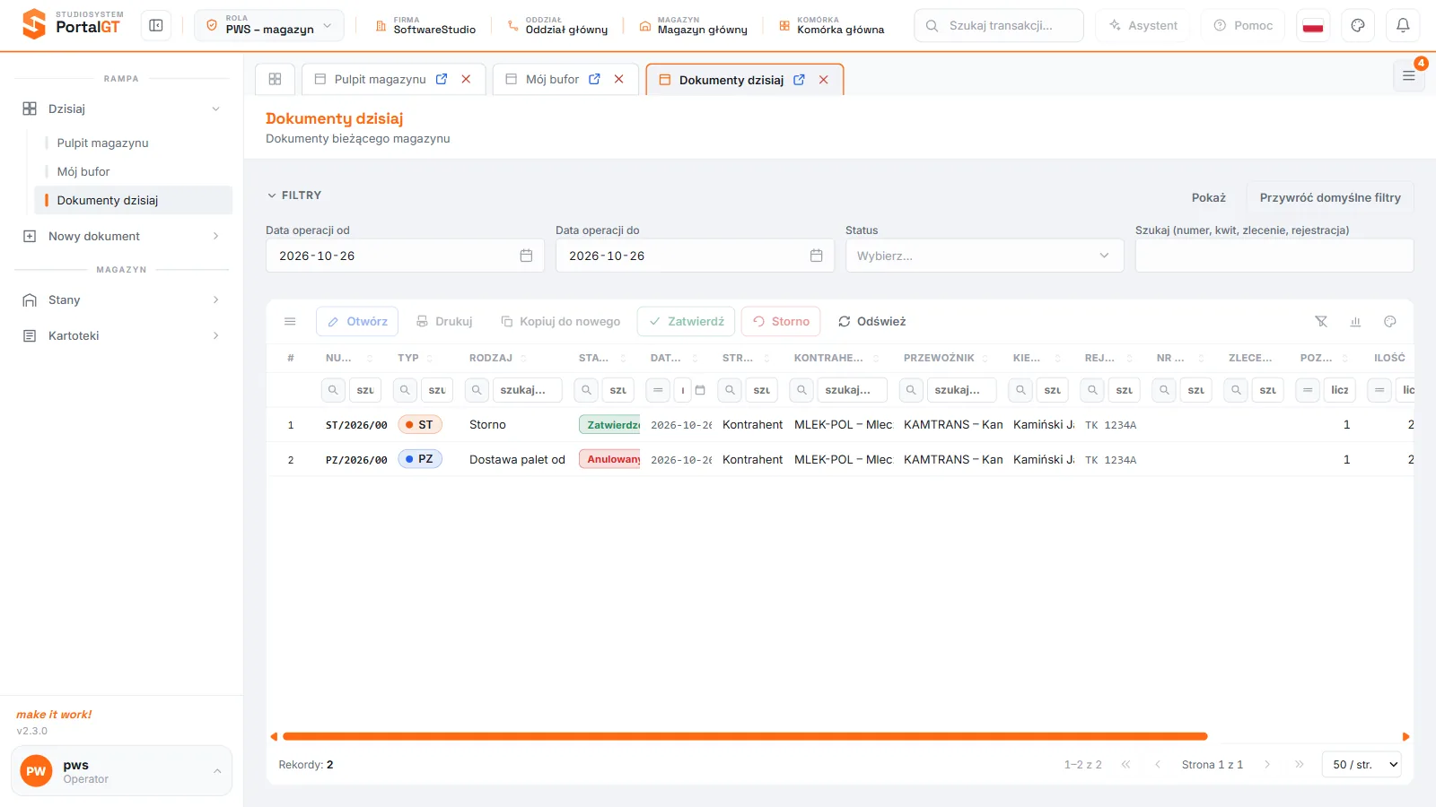This screenshot has height=807, width=1436.
Task: Expand Stany in the sidebar
Action: point(121,299)
